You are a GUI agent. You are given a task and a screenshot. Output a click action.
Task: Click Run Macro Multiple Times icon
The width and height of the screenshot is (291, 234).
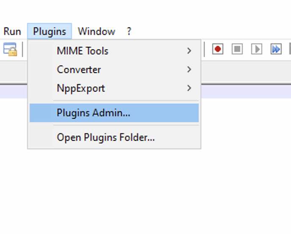coord(276,49)
